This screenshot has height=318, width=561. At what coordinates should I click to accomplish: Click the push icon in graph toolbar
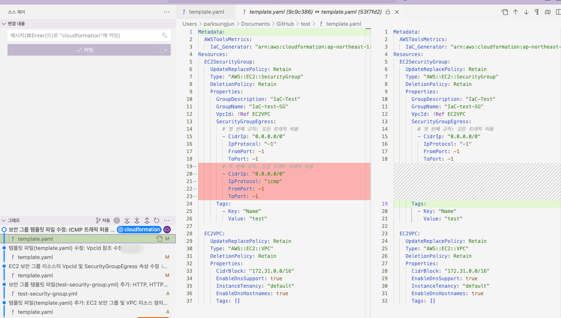click(x=147, y=220)
